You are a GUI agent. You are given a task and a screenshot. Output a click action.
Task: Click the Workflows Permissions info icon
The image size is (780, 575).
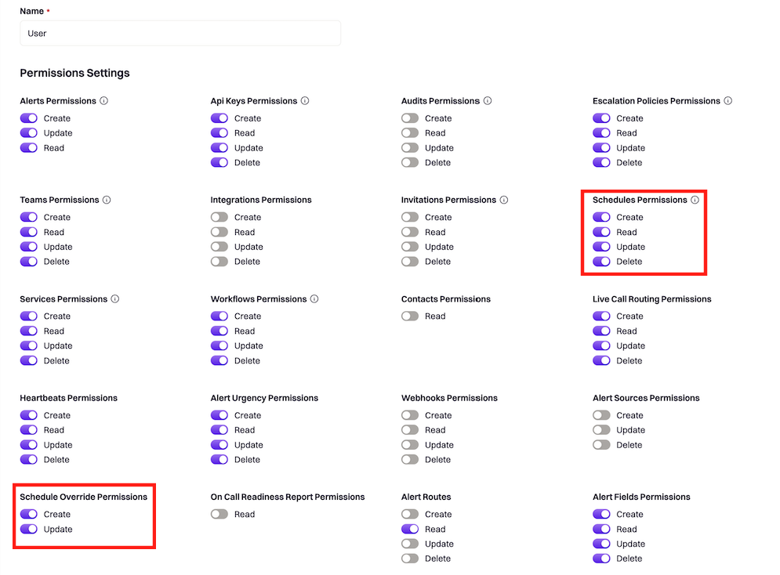[314, 298]
